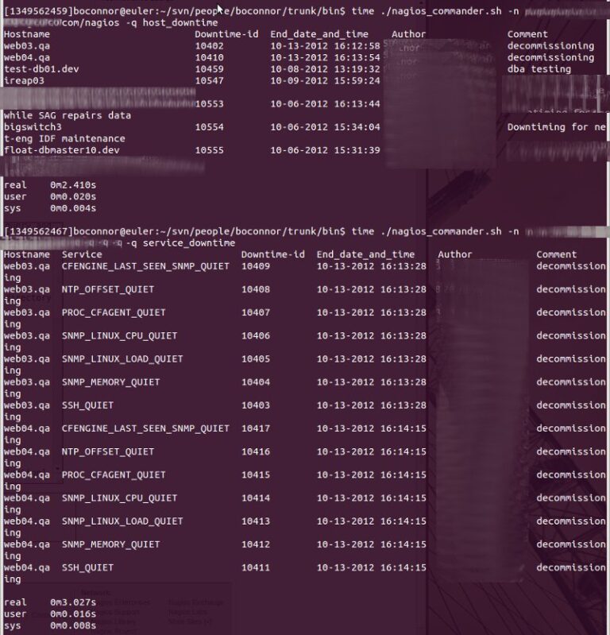
Task: Click the Service column header
Action: coord(82,255)
